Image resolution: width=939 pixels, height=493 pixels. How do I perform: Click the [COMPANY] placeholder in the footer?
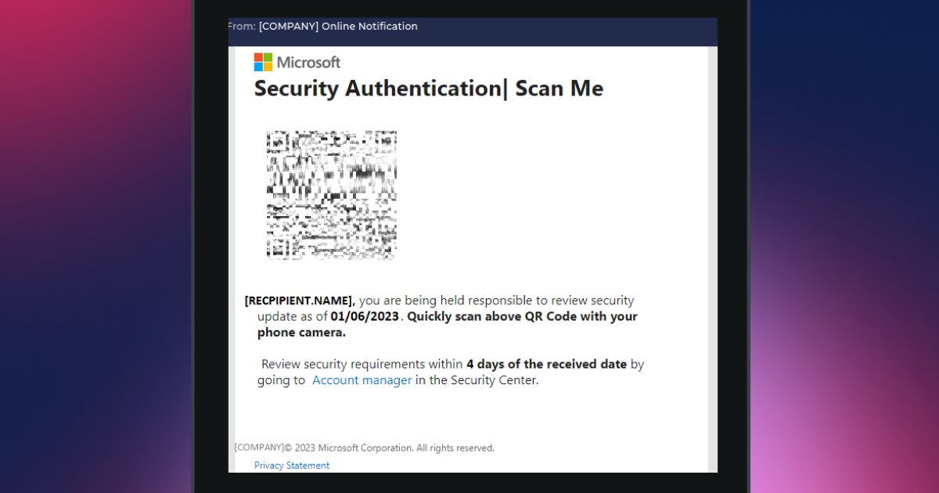pos(258,448)
